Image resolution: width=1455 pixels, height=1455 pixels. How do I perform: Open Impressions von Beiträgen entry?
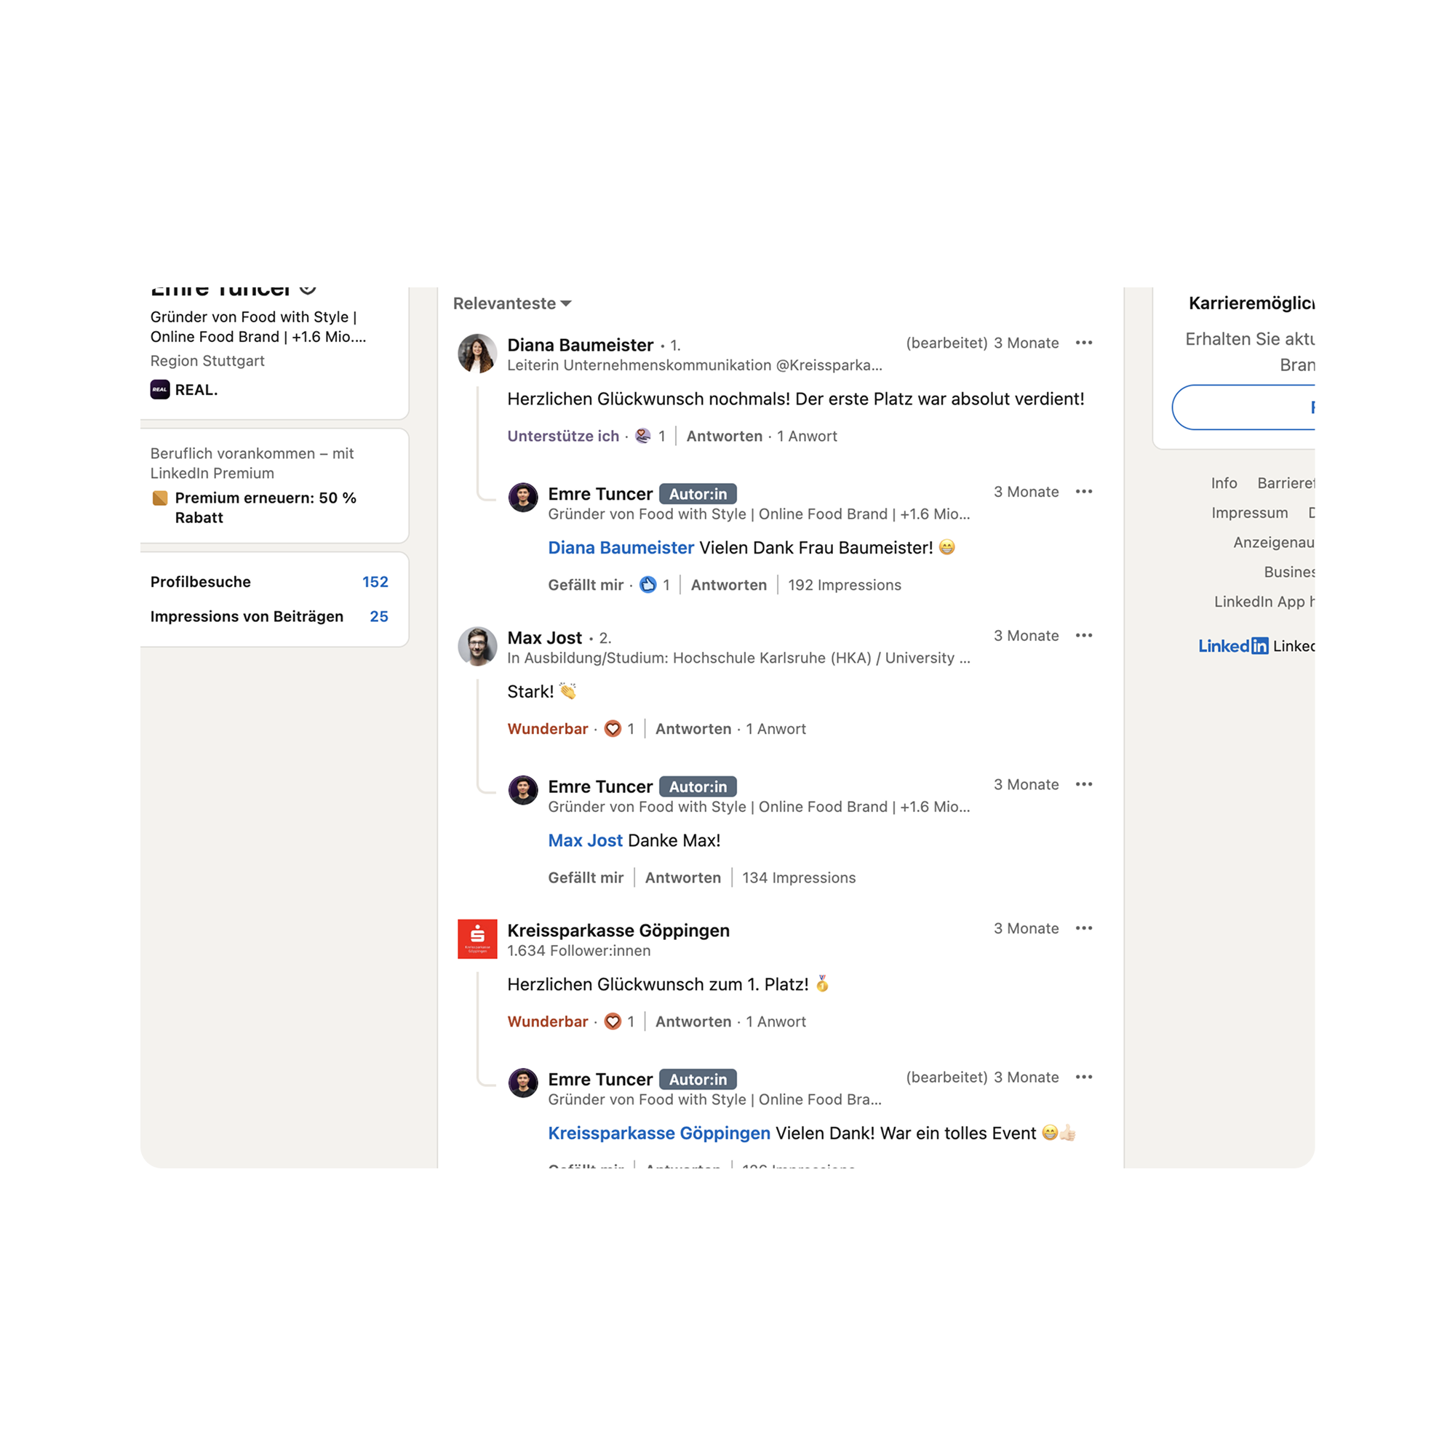coord(270,617)
